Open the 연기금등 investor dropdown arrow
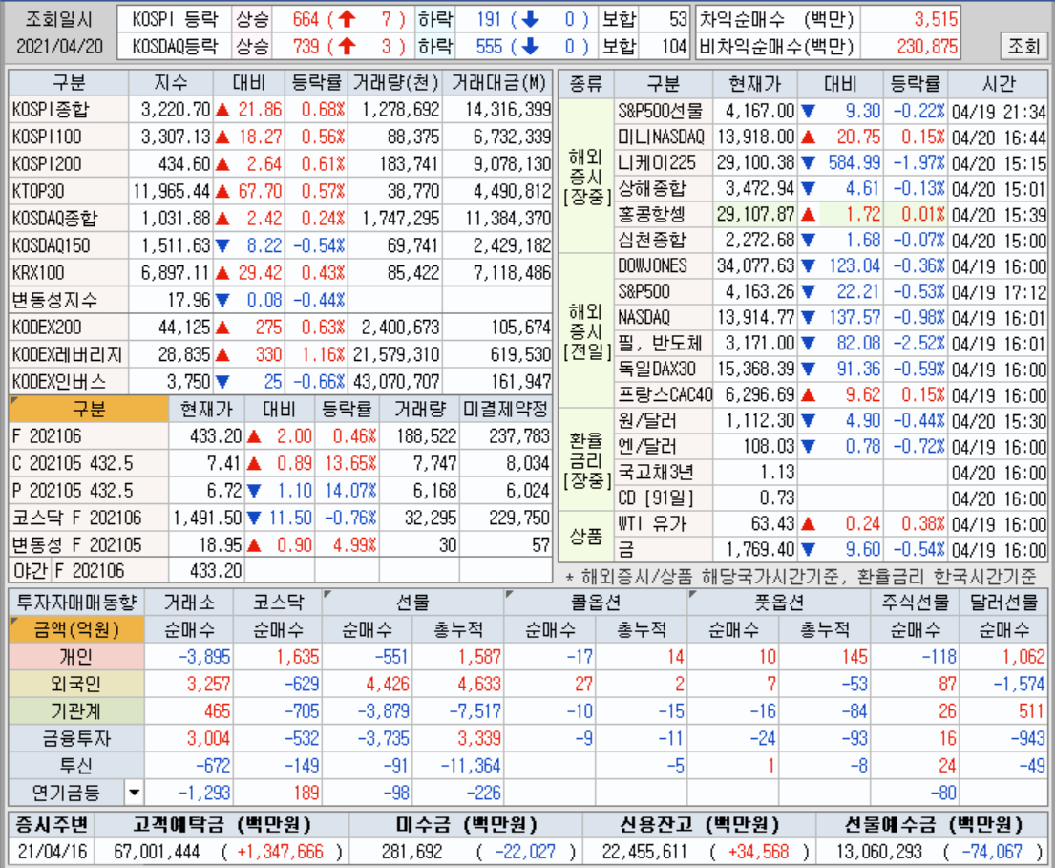This screenshot has height=868, width=1055. tap(135, 793)
